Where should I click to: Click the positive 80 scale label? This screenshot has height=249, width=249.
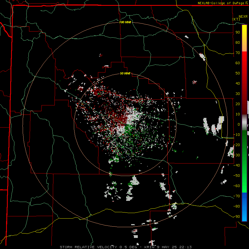tap(238, 42)
